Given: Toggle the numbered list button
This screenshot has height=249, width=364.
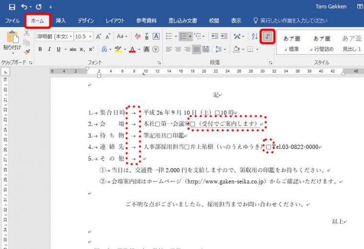Looking at the screenshot, I should (183, 36).
